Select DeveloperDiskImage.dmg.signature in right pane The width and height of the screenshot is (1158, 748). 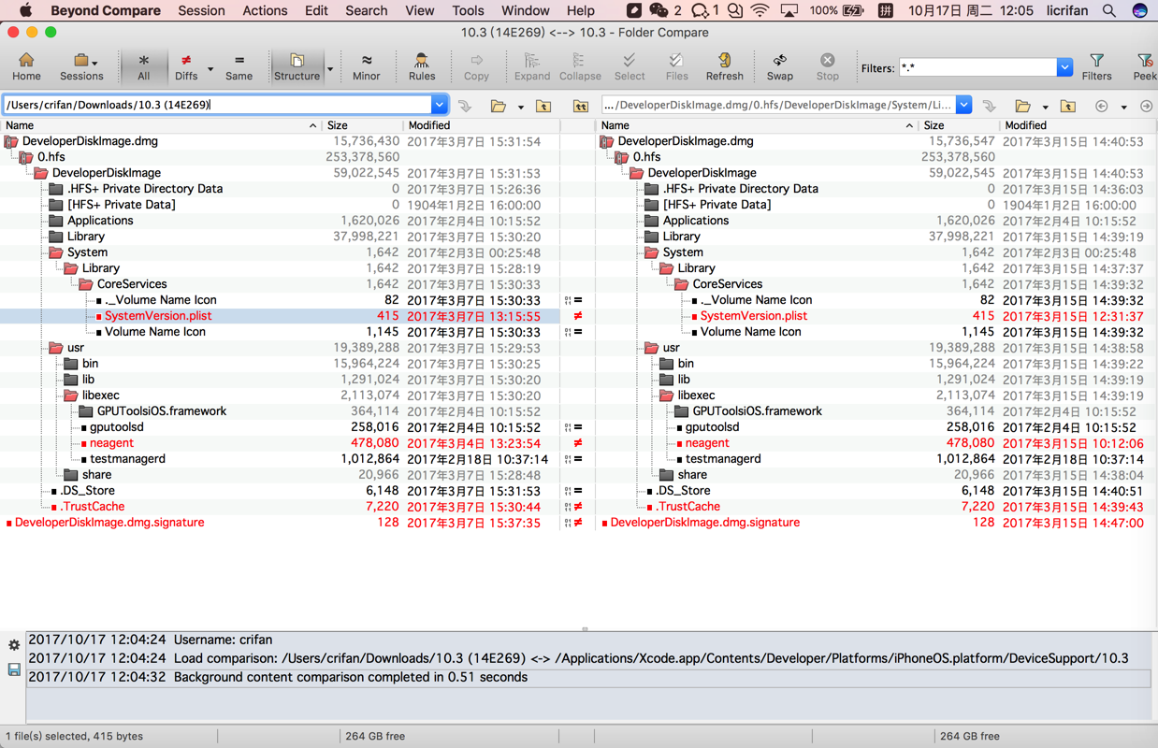pyautogui.click(x=704, y=523)
